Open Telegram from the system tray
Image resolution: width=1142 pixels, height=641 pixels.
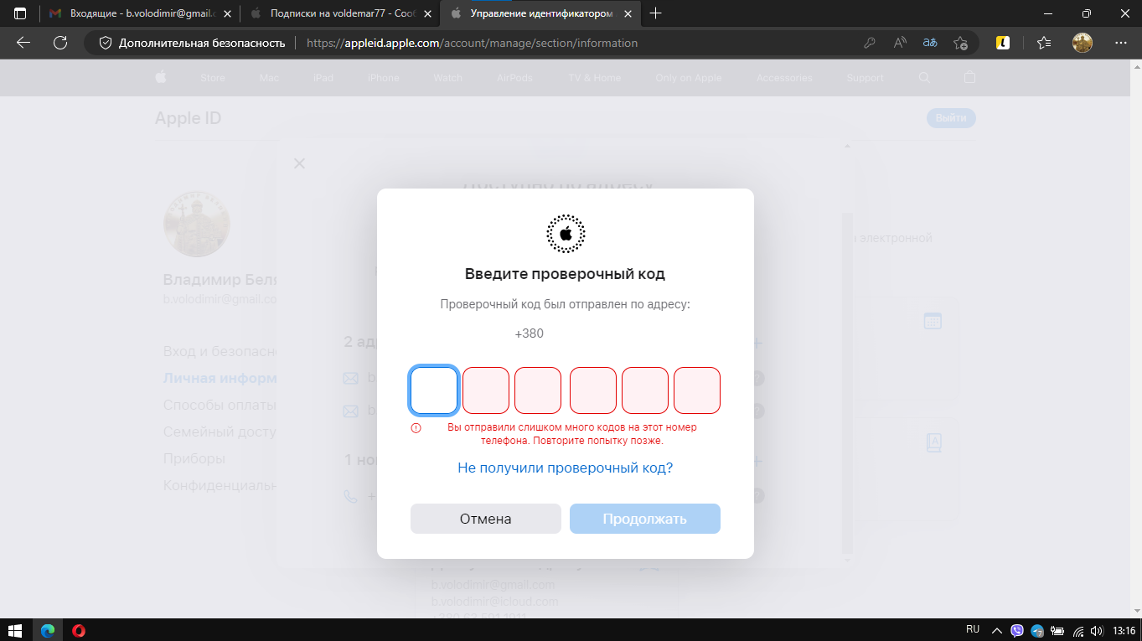[x=1037, y=630]
